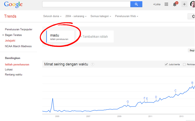Screen dimensions: 195x121
Task: Open the settings gear icon
Action: pos(193,16)
